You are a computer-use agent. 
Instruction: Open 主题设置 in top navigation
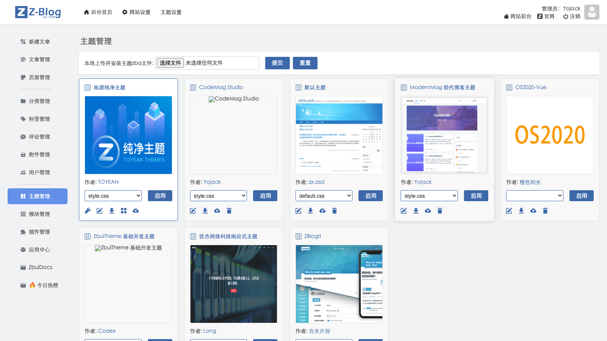click(x=171, y=12)
